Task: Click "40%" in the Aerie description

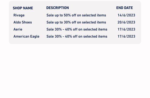Action: pyautogui.click(x=69, y=29)
